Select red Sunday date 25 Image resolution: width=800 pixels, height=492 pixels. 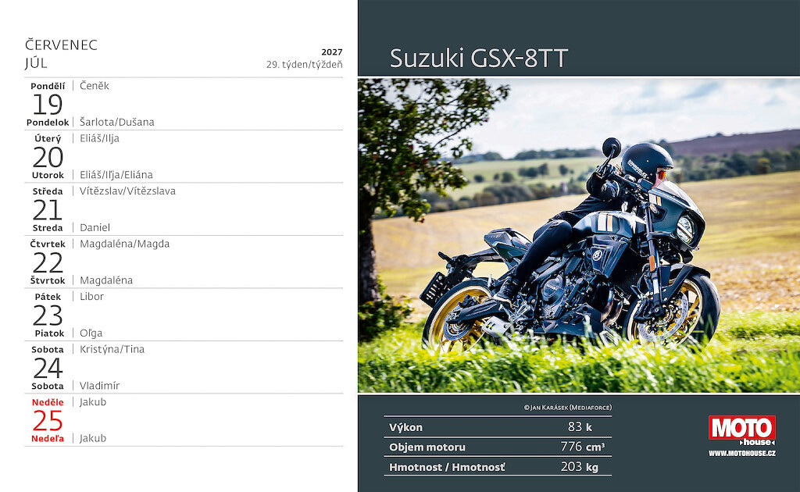48,421
